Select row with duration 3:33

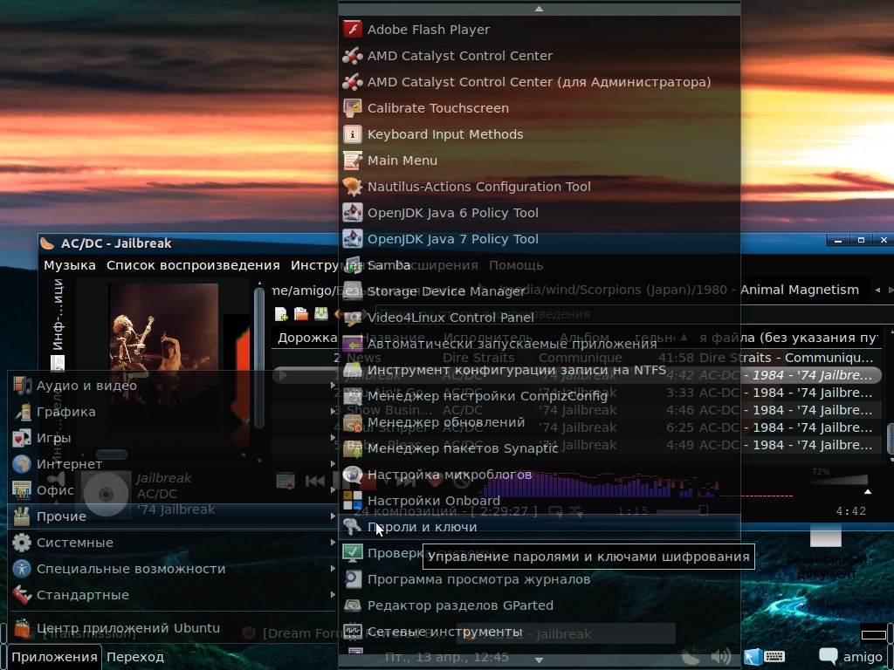(x=576, y=393)
